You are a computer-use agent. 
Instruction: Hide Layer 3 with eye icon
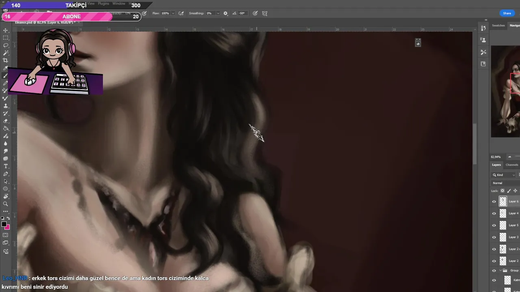click(x=494, y=237)
